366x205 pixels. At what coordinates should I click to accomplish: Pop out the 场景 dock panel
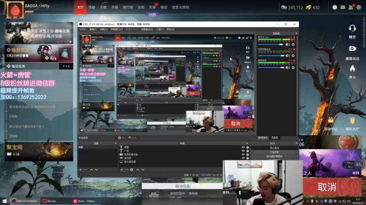(x=116, y=143)
